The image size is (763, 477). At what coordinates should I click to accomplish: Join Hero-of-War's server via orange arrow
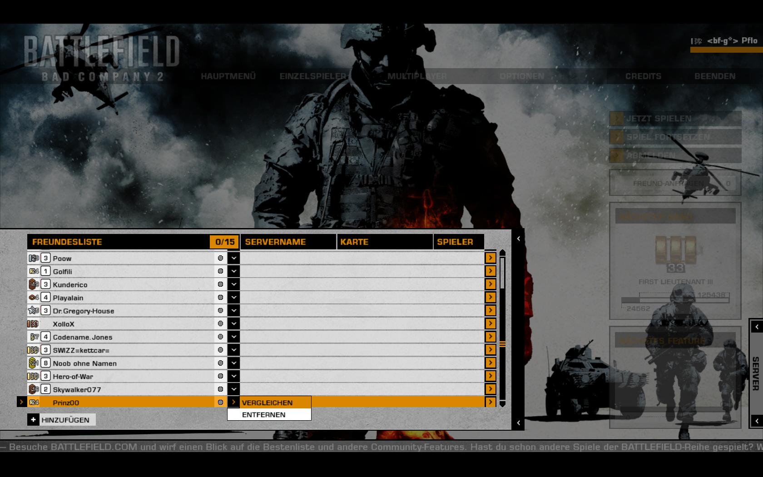(490, 376)
